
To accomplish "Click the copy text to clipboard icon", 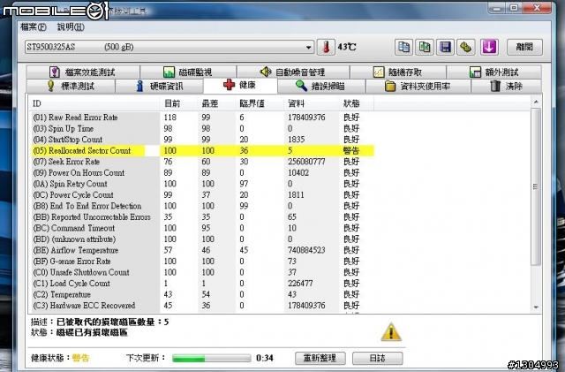I will click(403, 47).
